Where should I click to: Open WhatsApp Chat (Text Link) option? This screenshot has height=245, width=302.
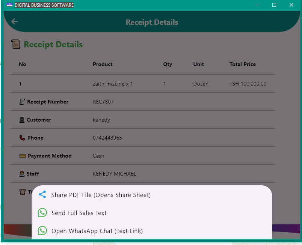(x=97, y=231)
